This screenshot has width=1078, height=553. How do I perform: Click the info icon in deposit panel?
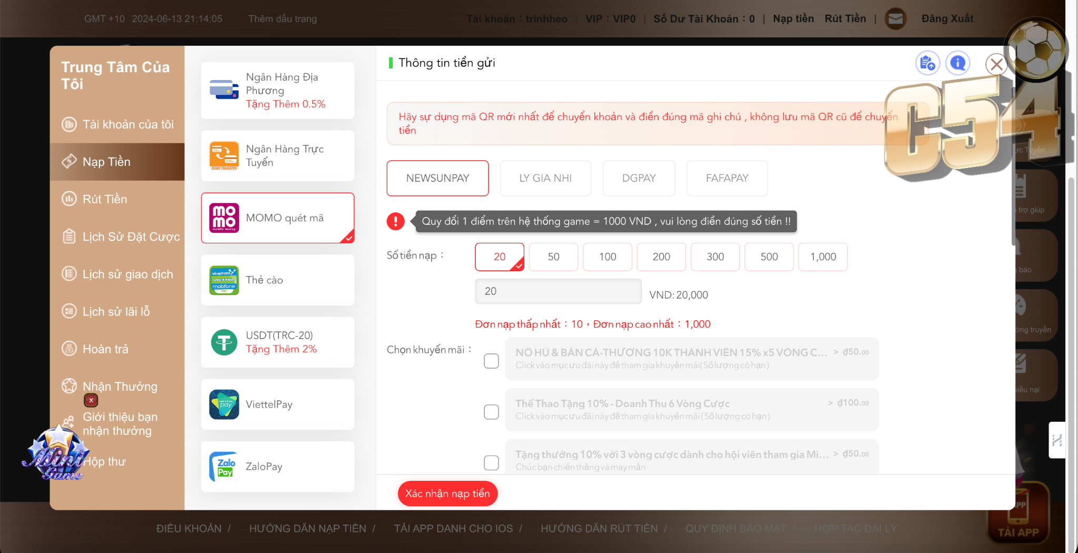(958, 63)
